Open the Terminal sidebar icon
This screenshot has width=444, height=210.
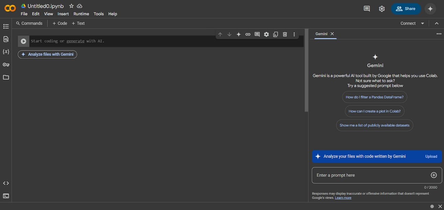pos(6,196)
